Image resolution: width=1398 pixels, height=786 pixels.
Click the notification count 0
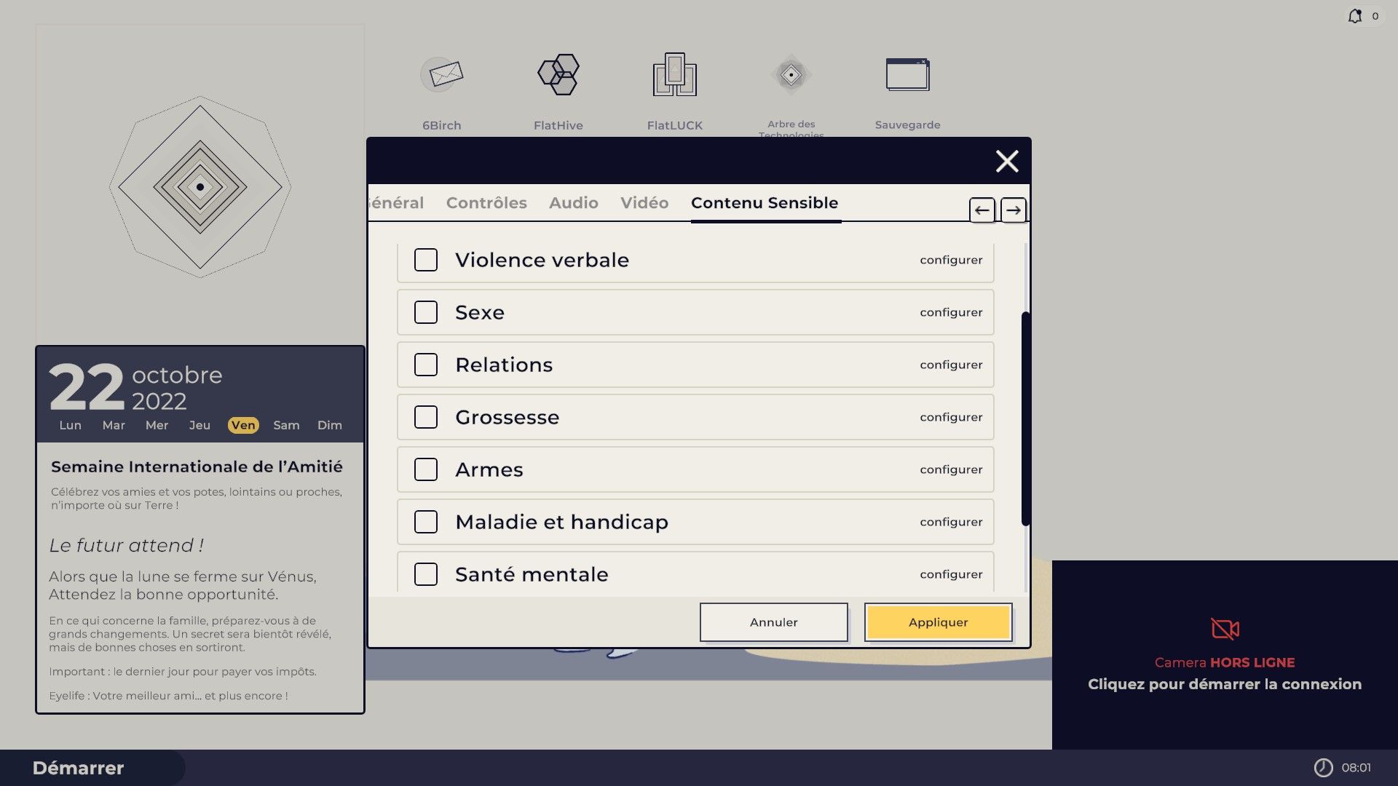[x=1375, y=16]
